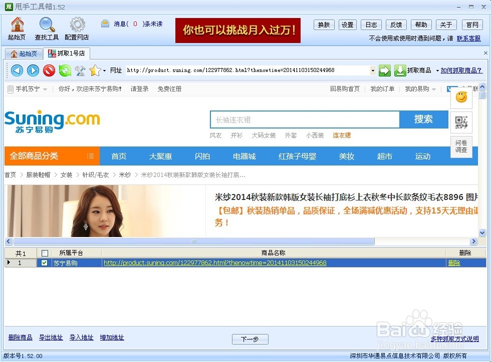Viewport: 491px width, 362px height.
Task: Open the 如何抓取商品? help link
Action: point(461,70)
